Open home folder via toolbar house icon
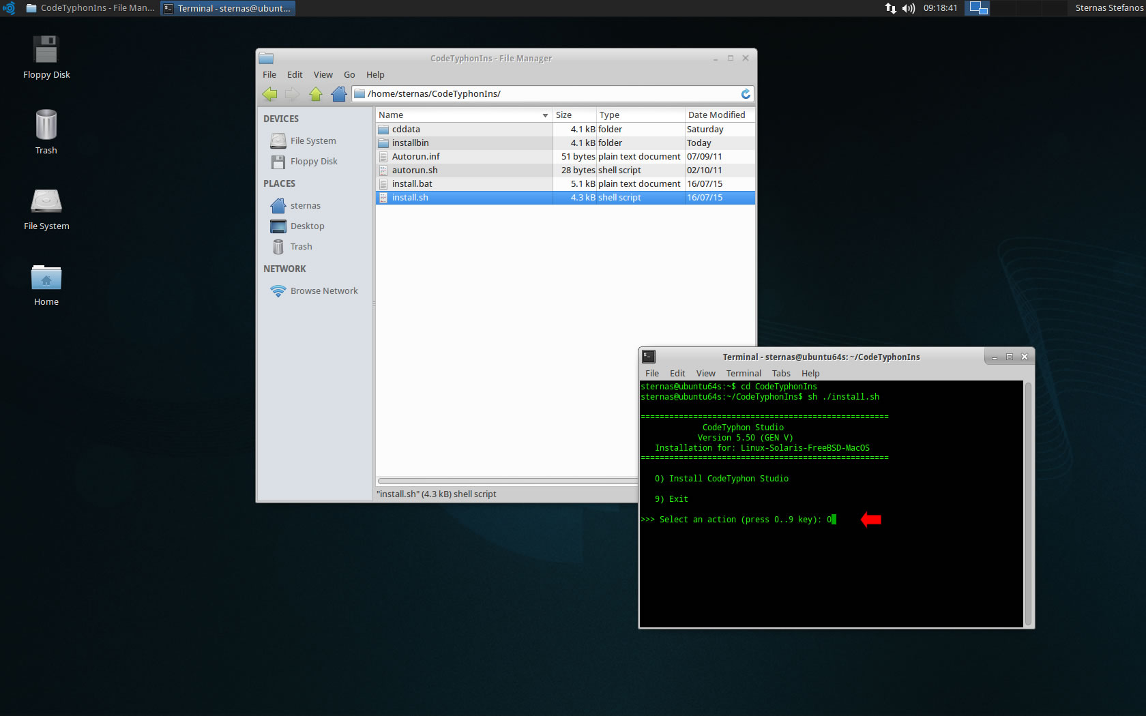 tap(339, 94)
